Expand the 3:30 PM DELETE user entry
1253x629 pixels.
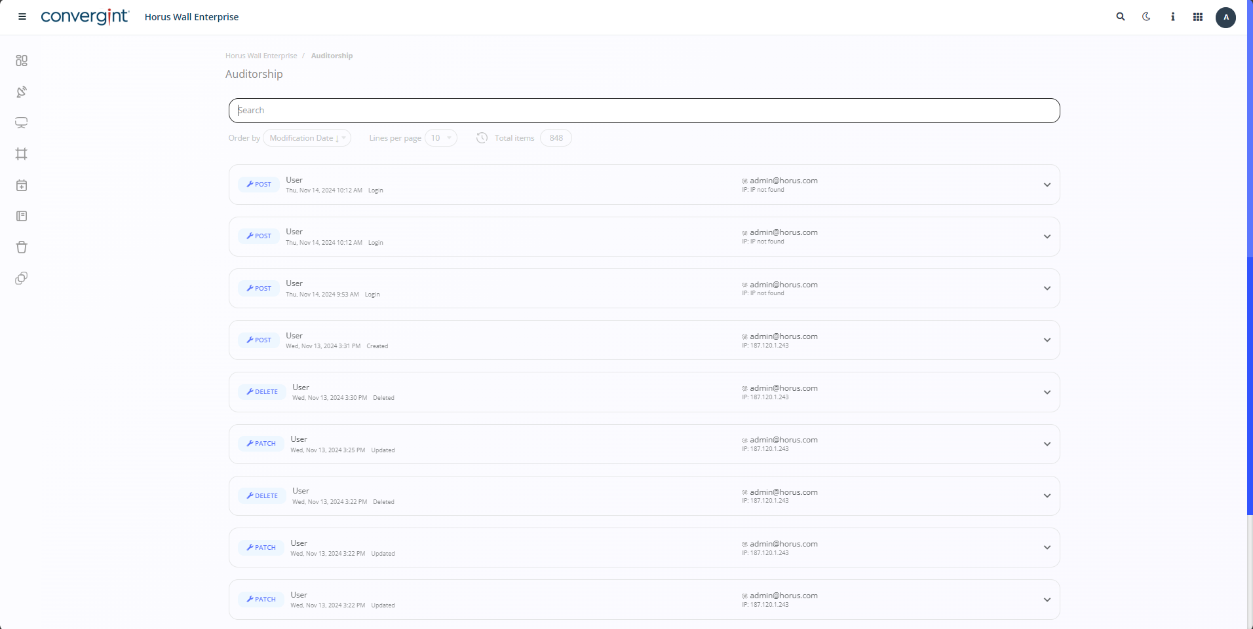pyautogui.click(x=1047, y=392)
